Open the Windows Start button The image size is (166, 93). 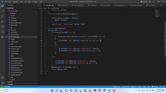click(x=52, y=90)
